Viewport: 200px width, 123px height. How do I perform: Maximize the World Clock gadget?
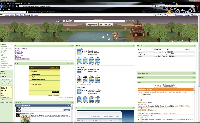coord(195,46)
